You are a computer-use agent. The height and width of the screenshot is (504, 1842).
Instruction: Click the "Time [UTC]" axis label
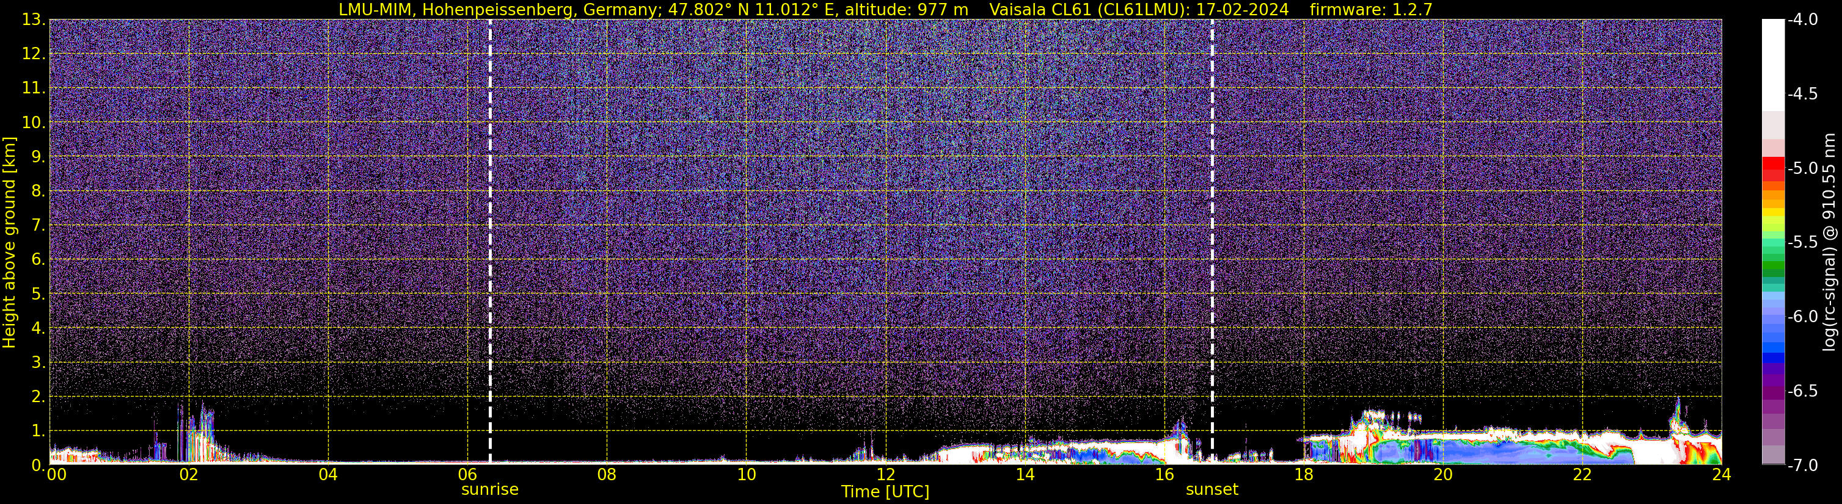(885, 492)
